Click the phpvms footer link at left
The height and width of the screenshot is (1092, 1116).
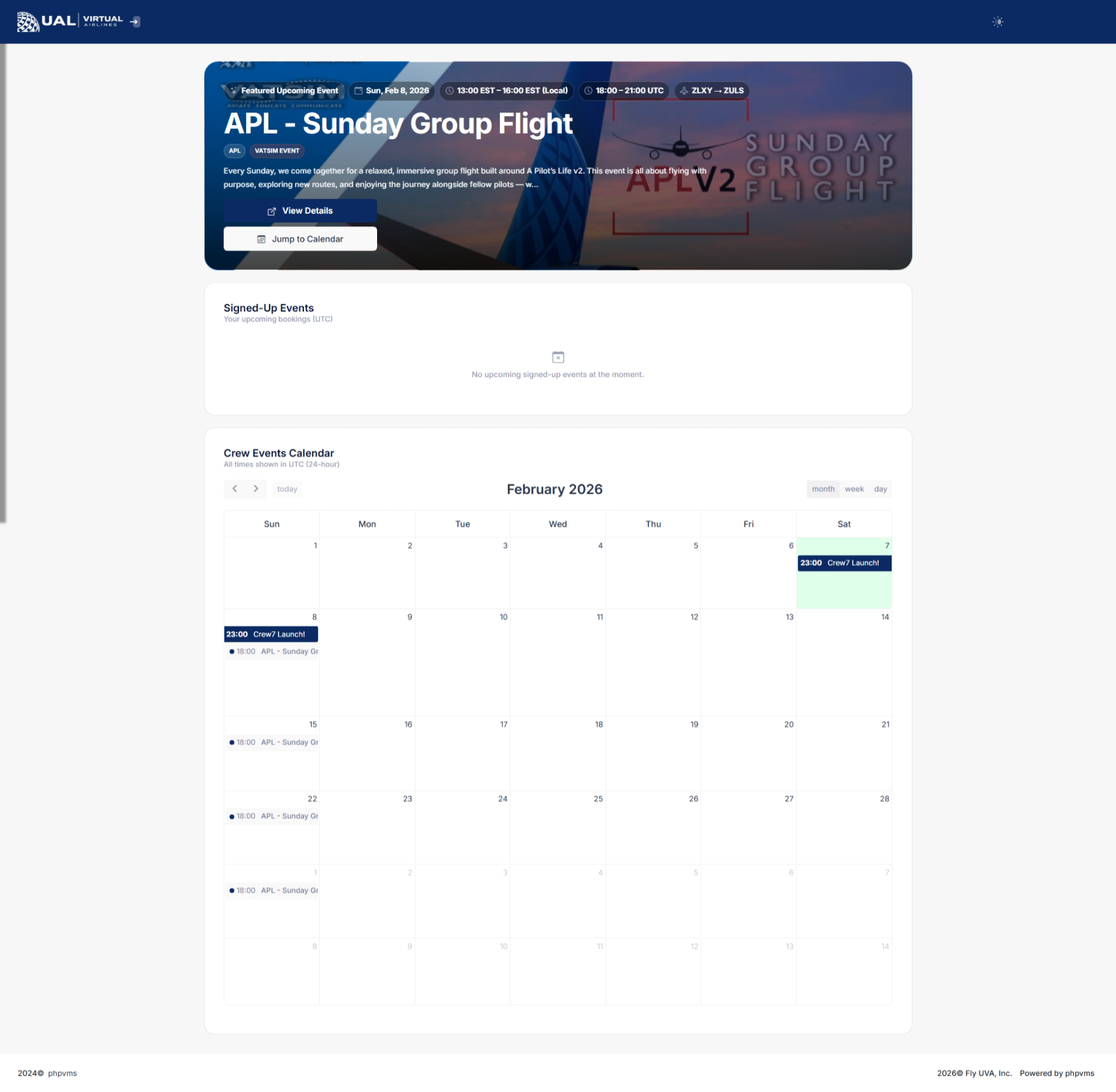(x=62, y=1073)
